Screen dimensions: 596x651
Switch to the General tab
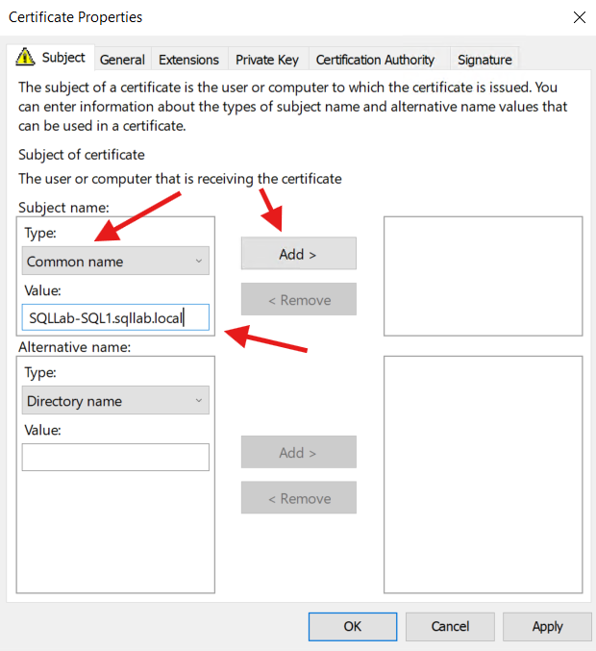[122, 60]
